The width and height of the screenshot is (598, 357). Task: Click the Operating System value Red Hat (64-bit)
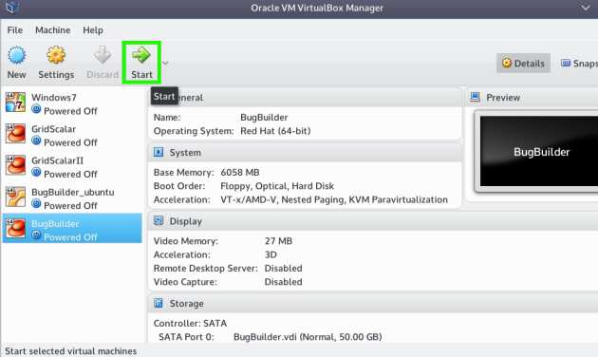click(275, 131)
